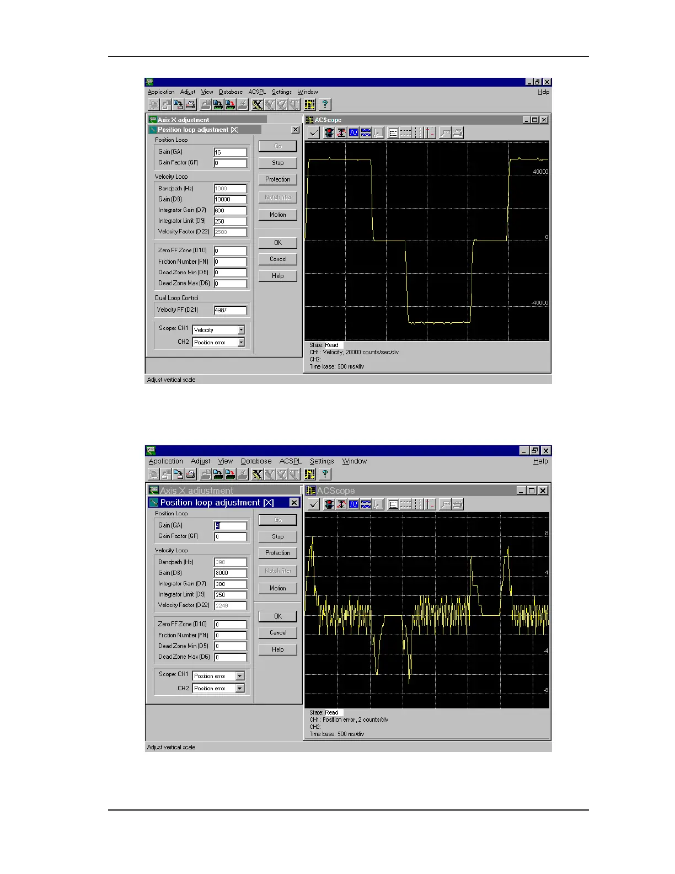Click Stop button in top screenshot
The height and width of the screenshot is (874, 675).
278,163
